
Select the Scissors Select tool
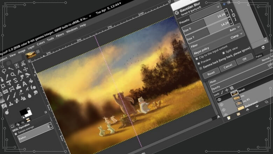(23, 63)
